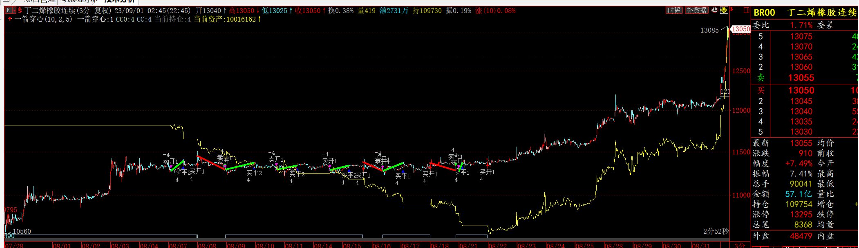Image resolution: width=859 pixels, height=248 pixels.
Task: Click the 买平2 signal label near 08/10
Action: pos(254,173)
